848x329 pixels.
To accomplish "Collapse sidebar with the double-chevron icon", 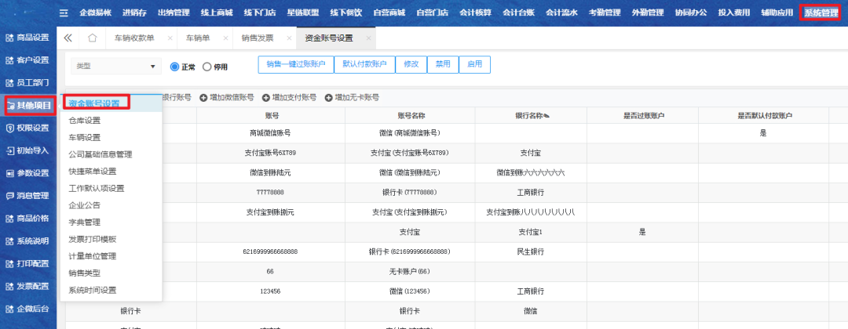I will tap(68, 38).
